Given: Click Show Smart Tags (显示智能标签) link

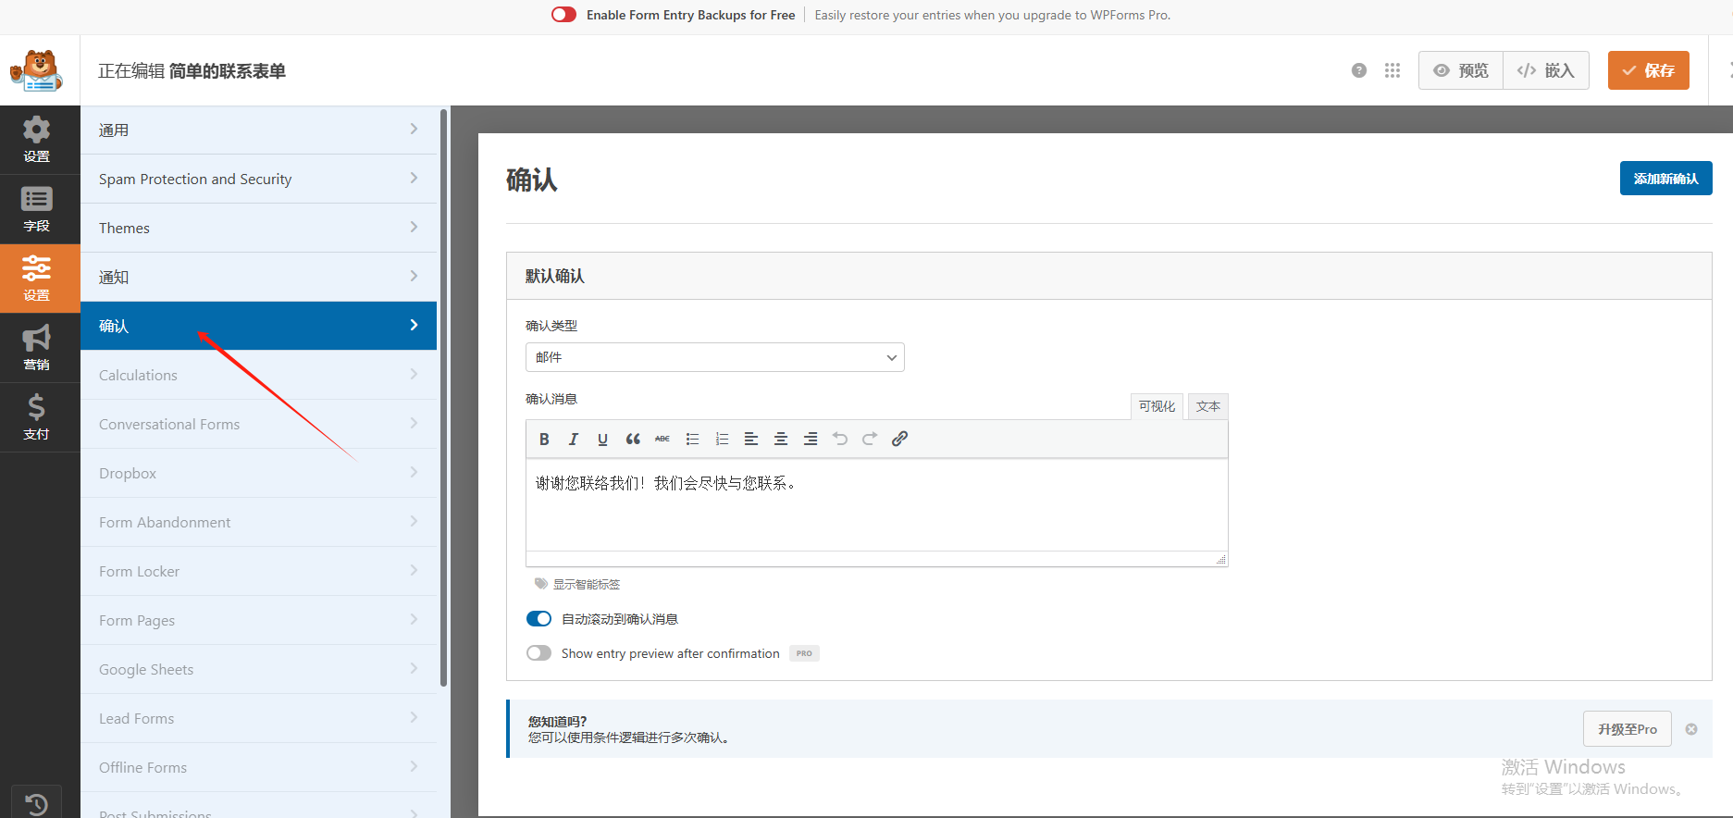Looking at the screenshot, I should point(587,585).
